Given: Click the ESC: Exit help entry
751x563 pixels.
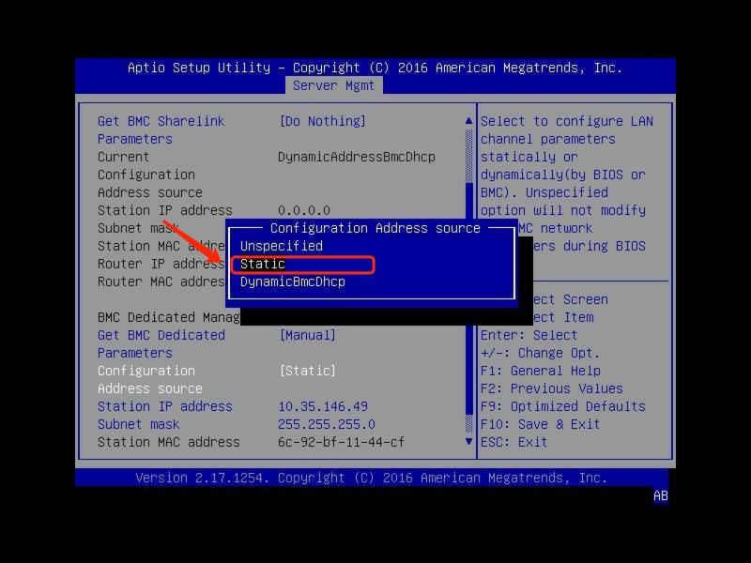Looking at the screenshot, I should [513, 442].
